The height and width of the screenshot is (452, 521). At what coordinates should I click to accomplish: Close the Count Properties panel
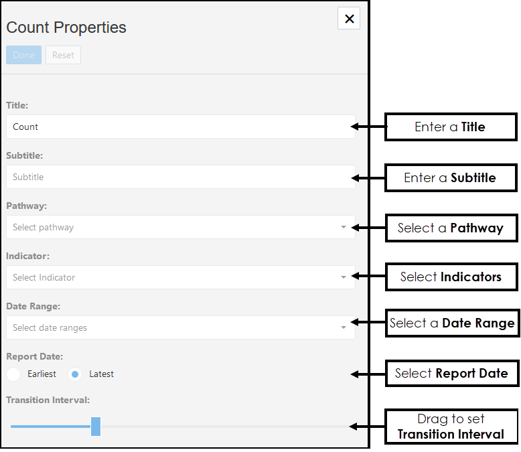coord(349,19)
